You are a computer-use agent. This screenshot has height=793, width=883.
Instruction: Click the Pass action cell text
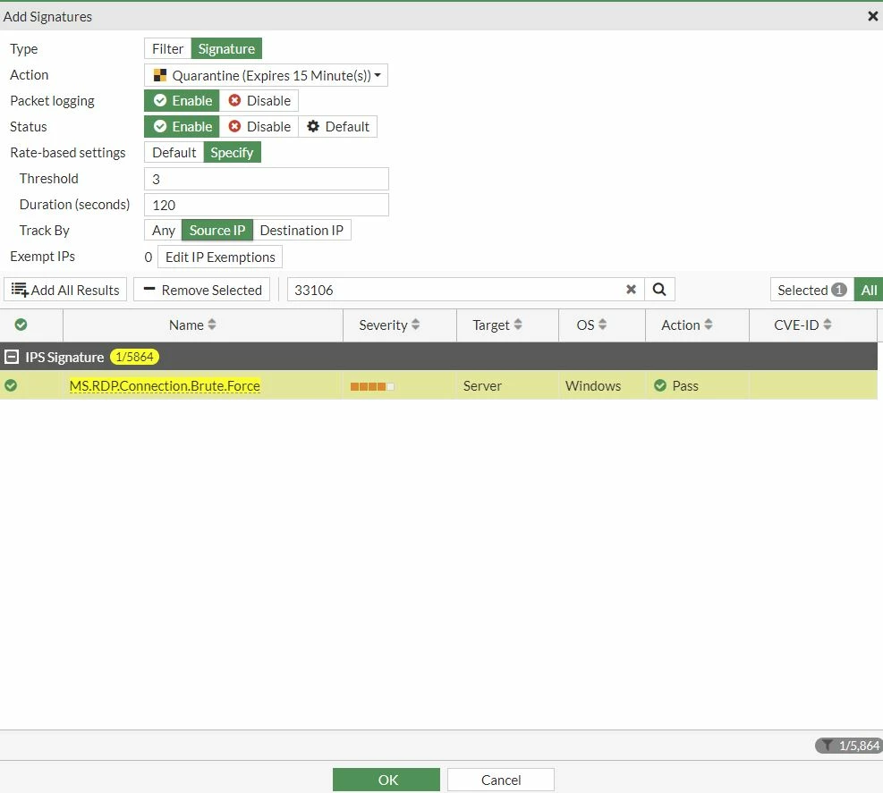click(x=685, y=385)
